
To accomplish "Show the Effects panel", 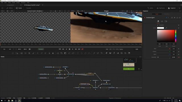I will 9,8.
